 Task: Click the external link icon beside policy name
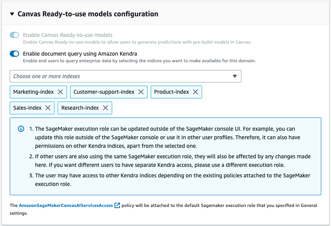pos(117,205)
